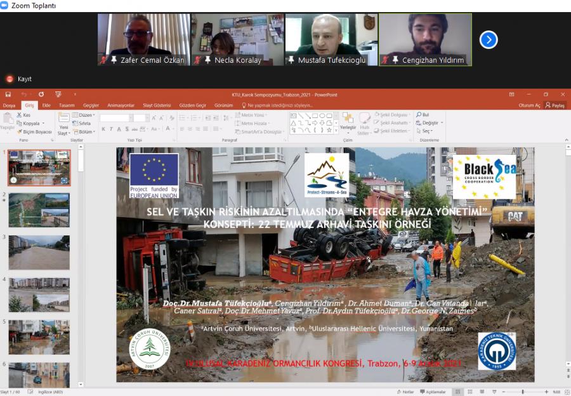Click Ne yapmak istediğinizi söyleyin search box

pyautogui.click(x=277, y=105)
